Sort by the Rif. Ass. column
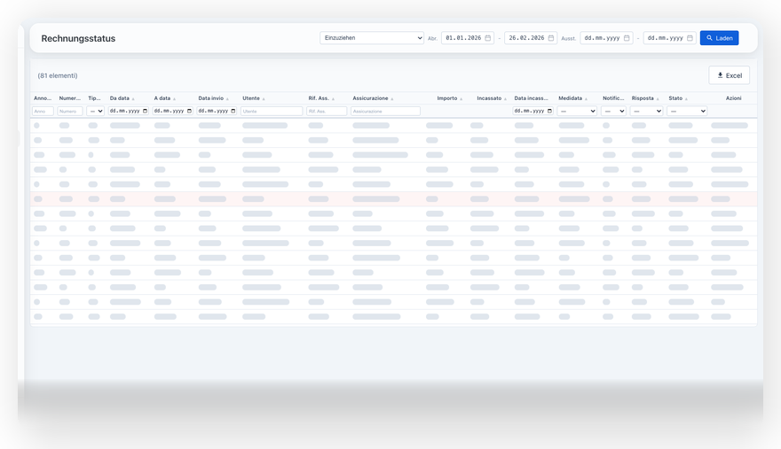The width and height of the screenshot is (781, 449). pyautogui.click(x=321, y=98)
